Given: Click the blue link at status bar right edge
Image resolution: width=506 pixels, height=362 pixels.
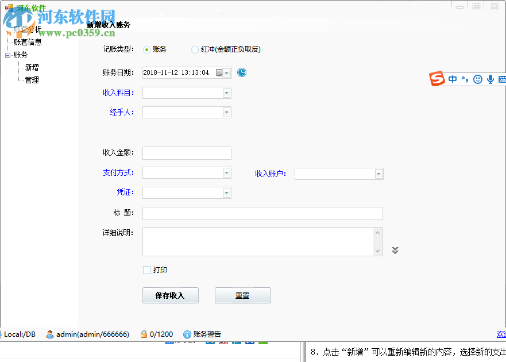Looking at the screenshot, I should 501,334.
